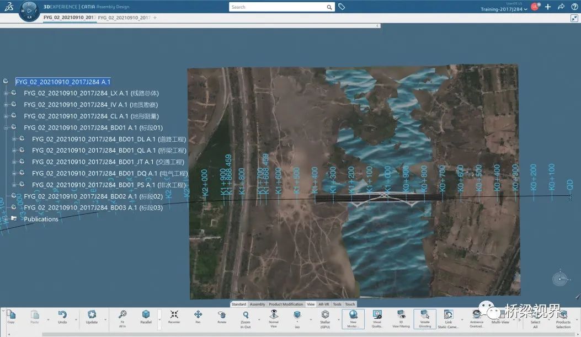Click the plus Add icon in top bar
The width and height of the screenshot is (581, 337).
(548, 7)
